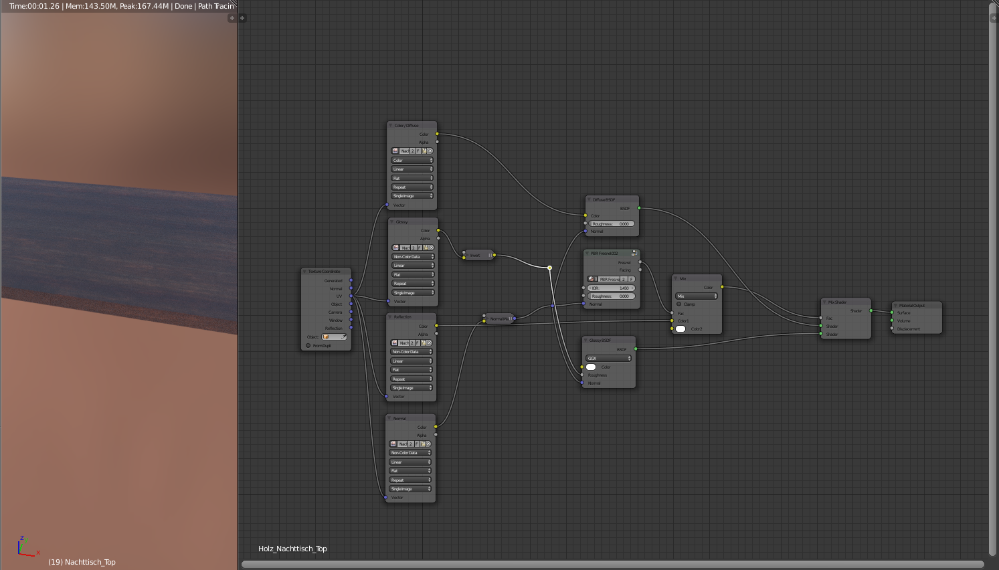Toggle fake user F in Glossy texture node
Image resolution: width=999 pixels, height=570 pixels.
[420, 248]
